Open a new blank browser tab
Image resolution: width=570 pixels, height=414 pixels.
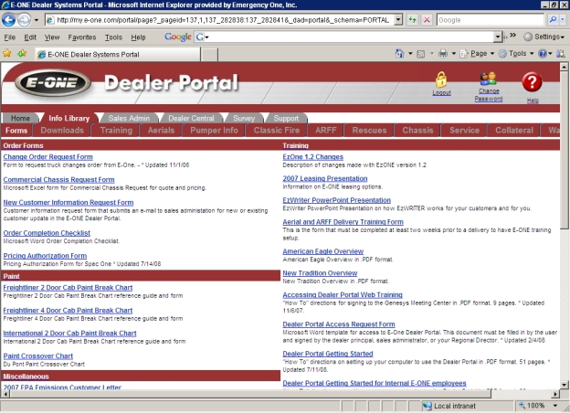tap(209, 55)
